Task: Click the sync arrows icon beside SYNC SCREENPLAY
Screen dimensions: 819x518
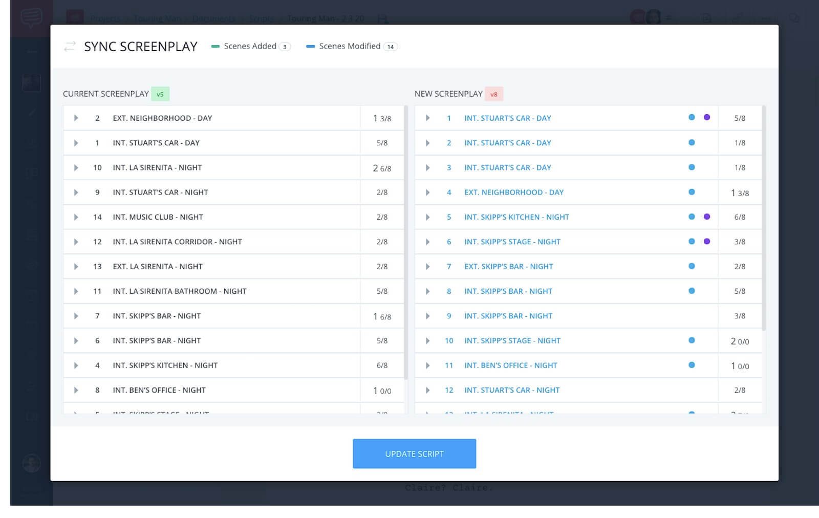Action: (x=70, y=46)
